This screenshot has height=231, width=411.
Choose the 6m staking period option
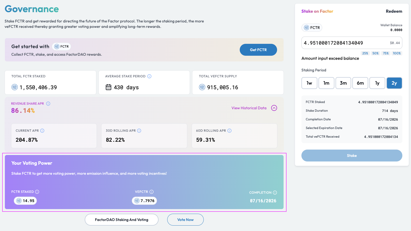[360, 83]
